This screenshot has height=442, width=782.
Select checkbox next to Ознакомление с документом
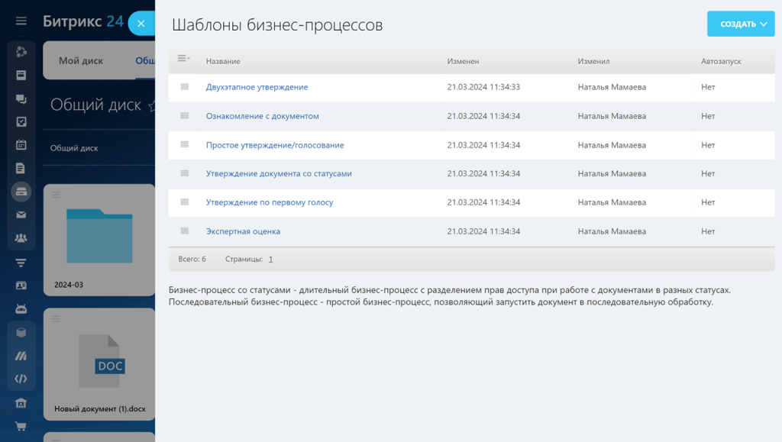coord(183,116)
